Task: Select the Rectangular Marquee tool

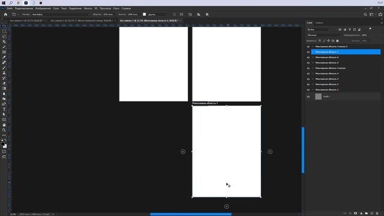Action: click(x=4, y=31)
